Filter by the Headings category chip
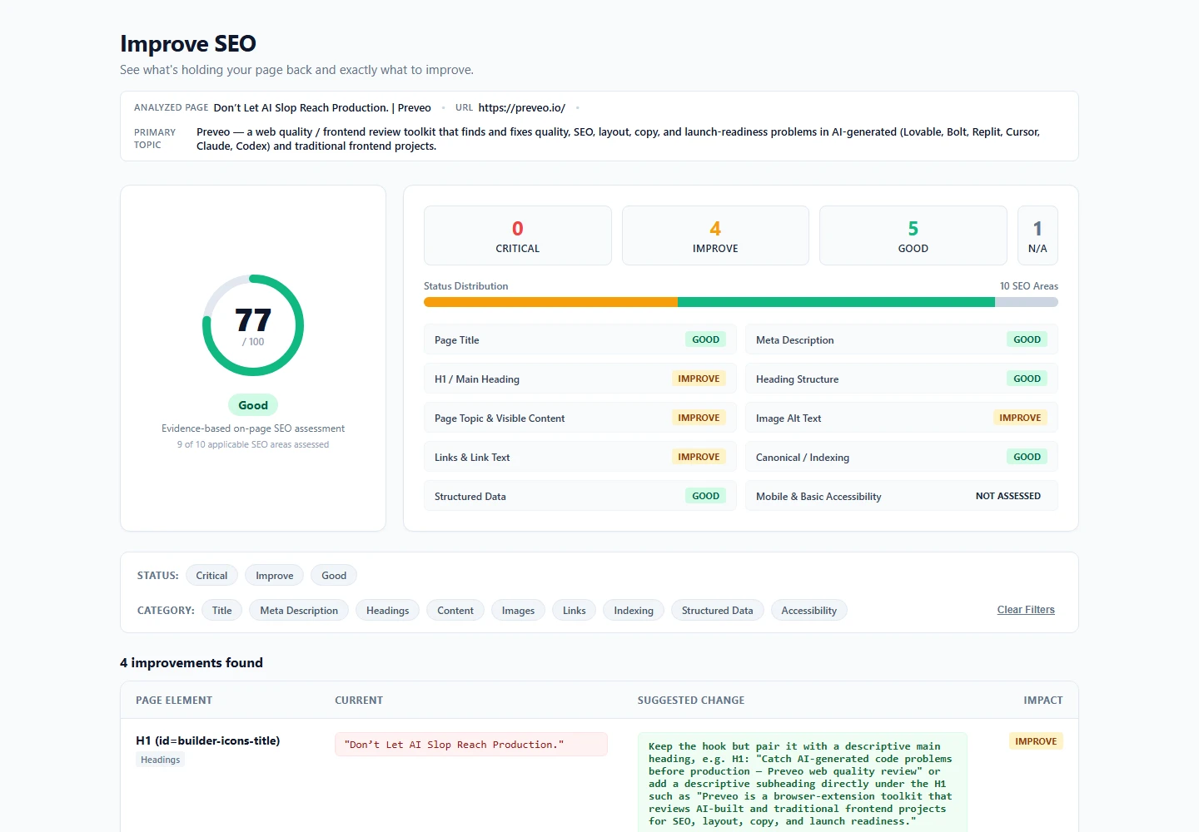This screenshot has width=1199, height=832. click(387, 610)
